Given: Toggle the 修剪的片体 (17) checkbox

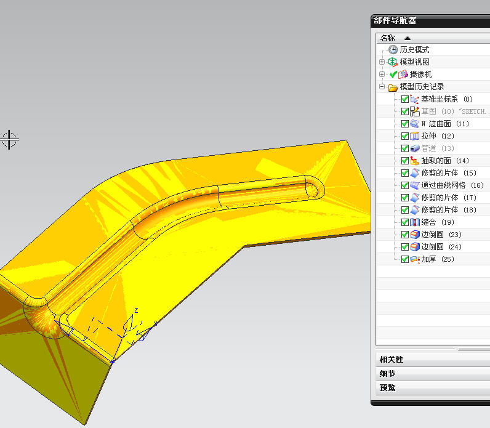Looking at the screenshot, I should pyautogui.click(x=404, y=198).
